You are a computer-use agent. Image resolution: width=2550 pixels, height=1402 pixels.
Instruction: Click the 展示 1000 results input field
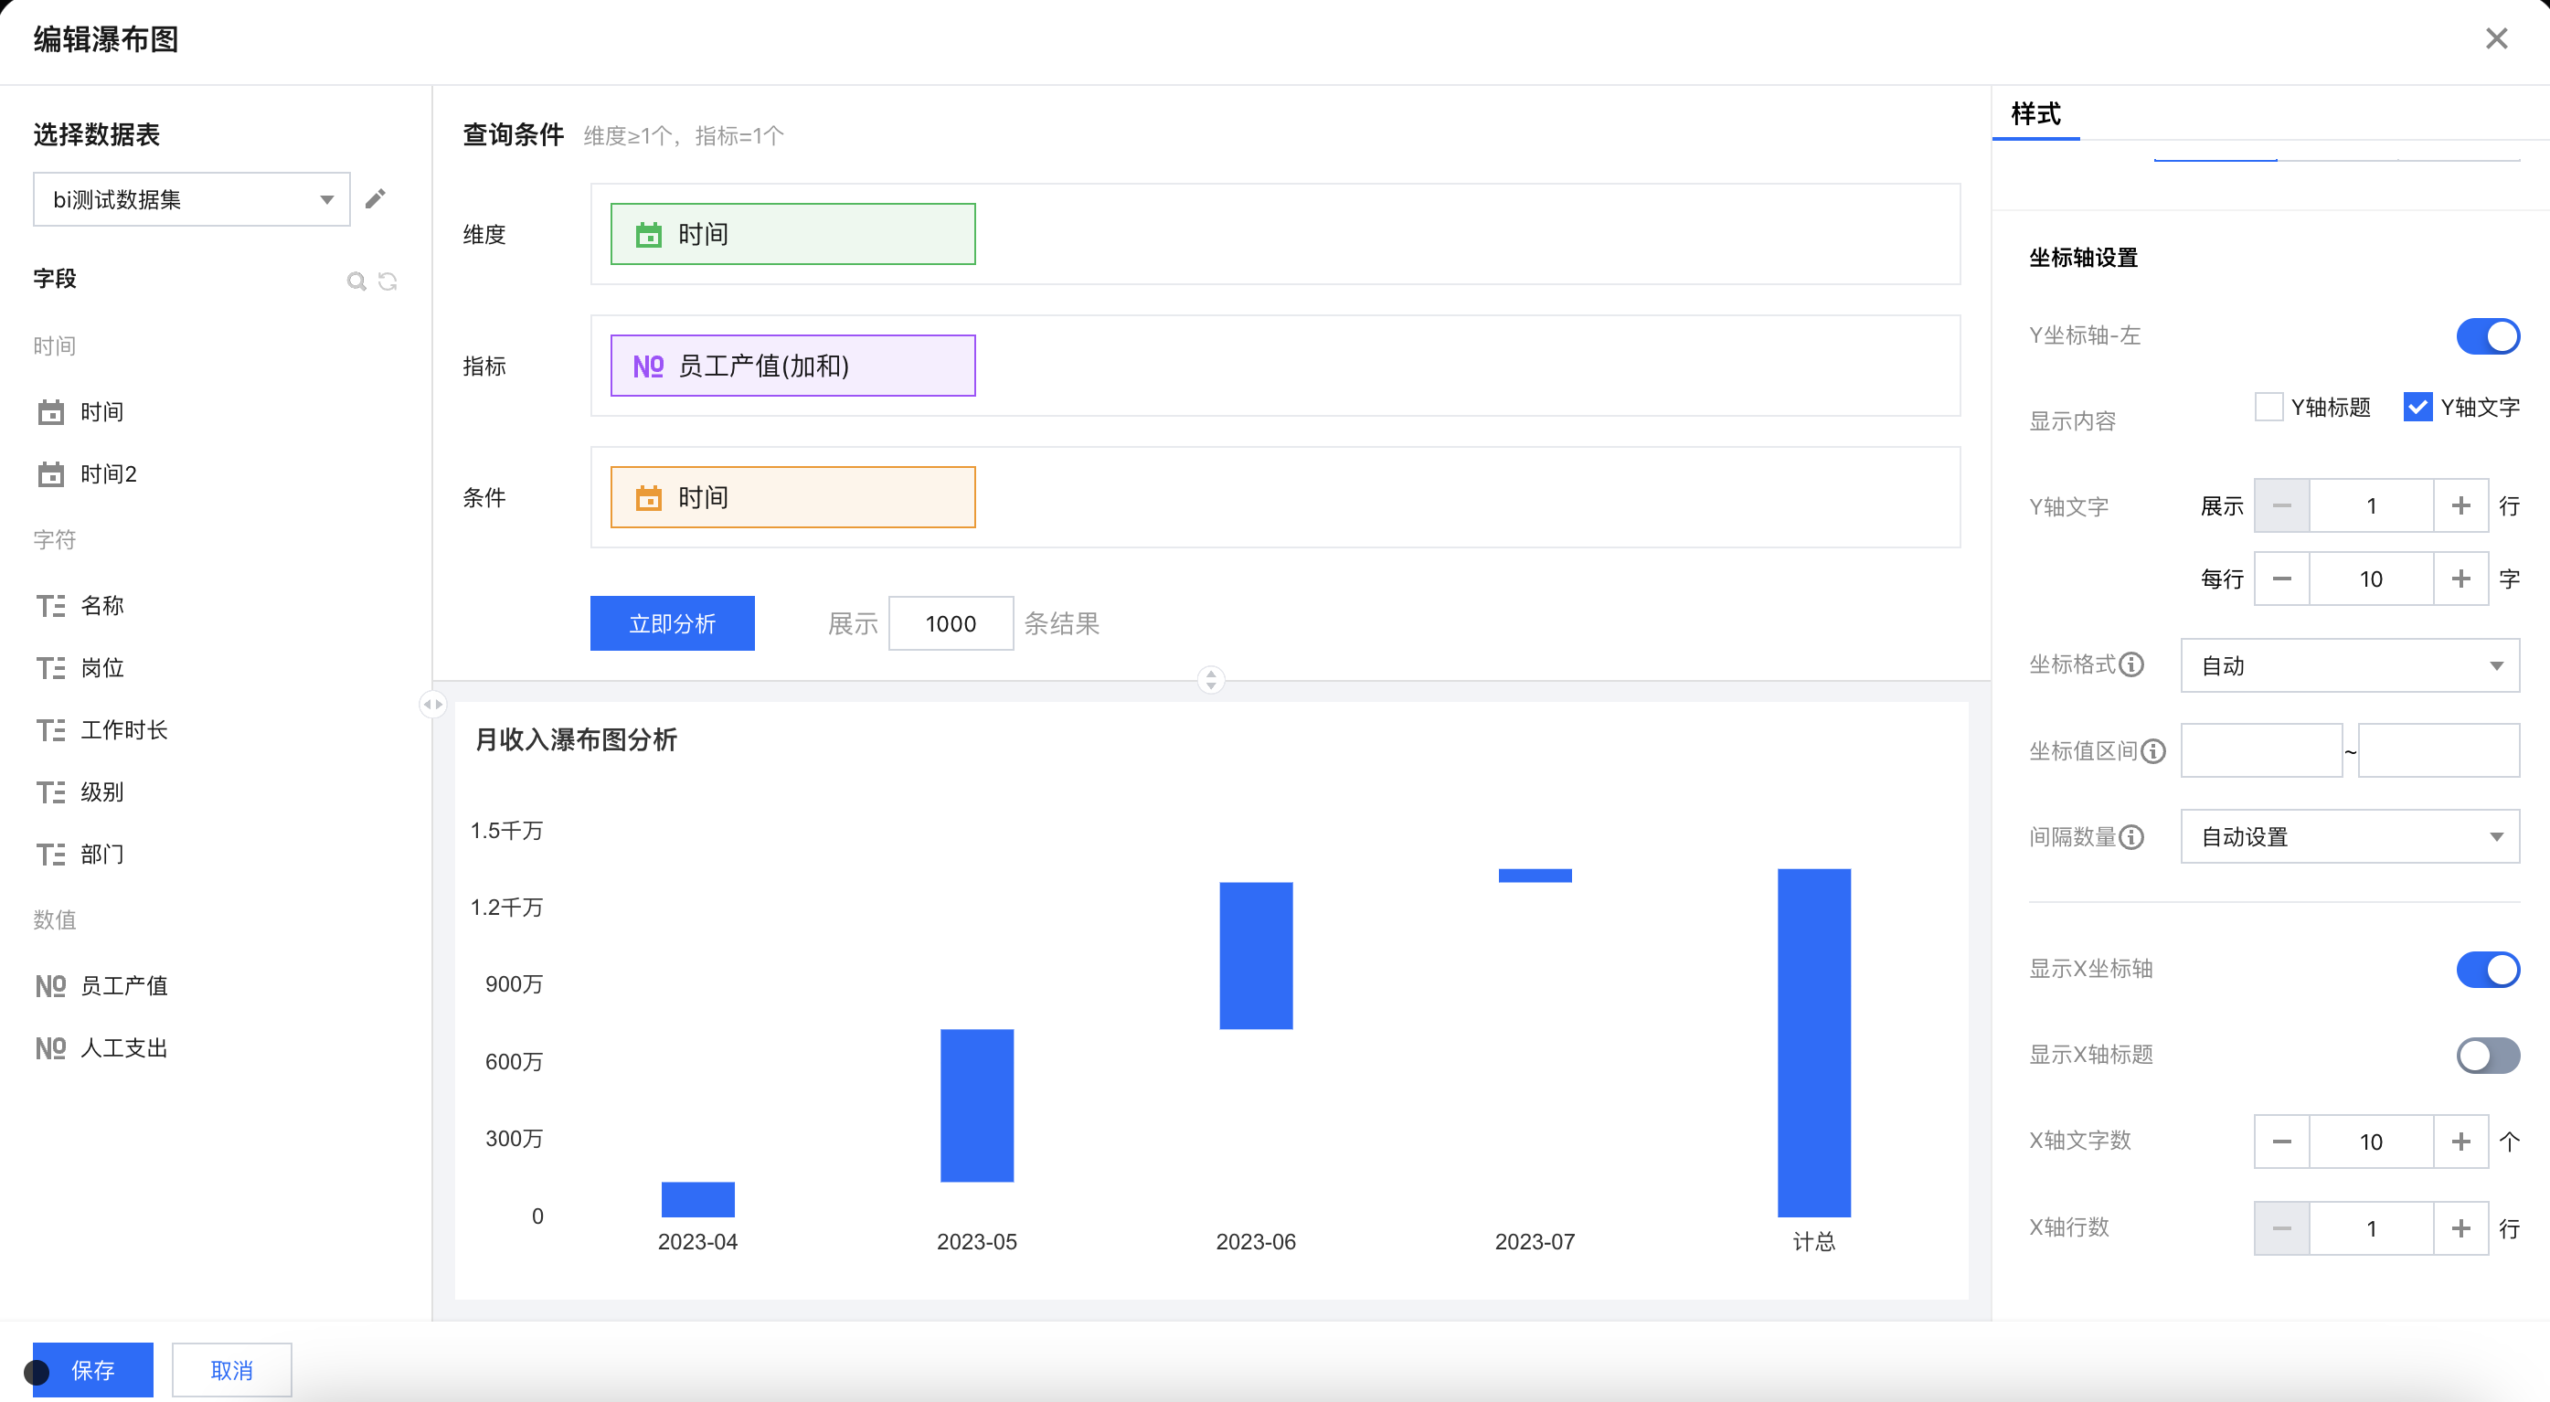tap(951, 623)
